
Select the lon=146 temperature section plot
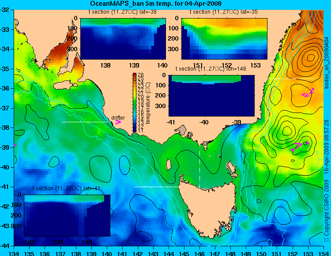211,96
